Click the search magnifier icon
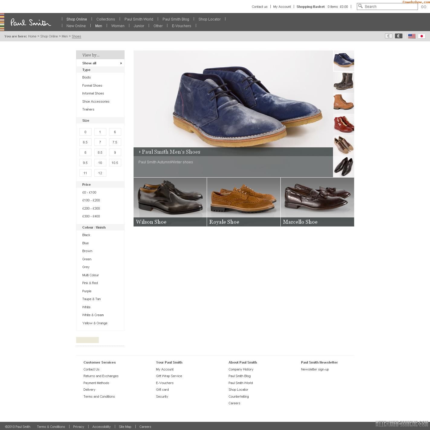Viewport: 430px width, 430px height. (x=360, y=6)
